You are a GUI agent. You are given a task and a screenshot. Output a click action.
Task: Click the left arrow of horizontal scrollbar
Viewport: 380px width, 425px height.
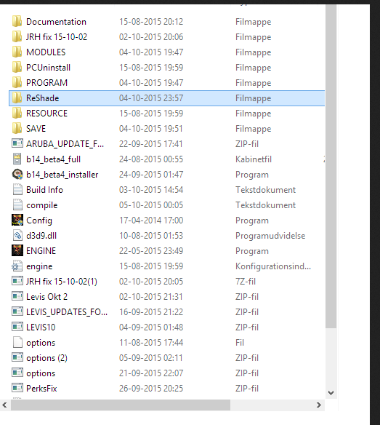(x=4, y=405)
